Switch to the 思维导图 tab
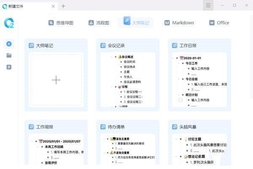 [61, 23]
